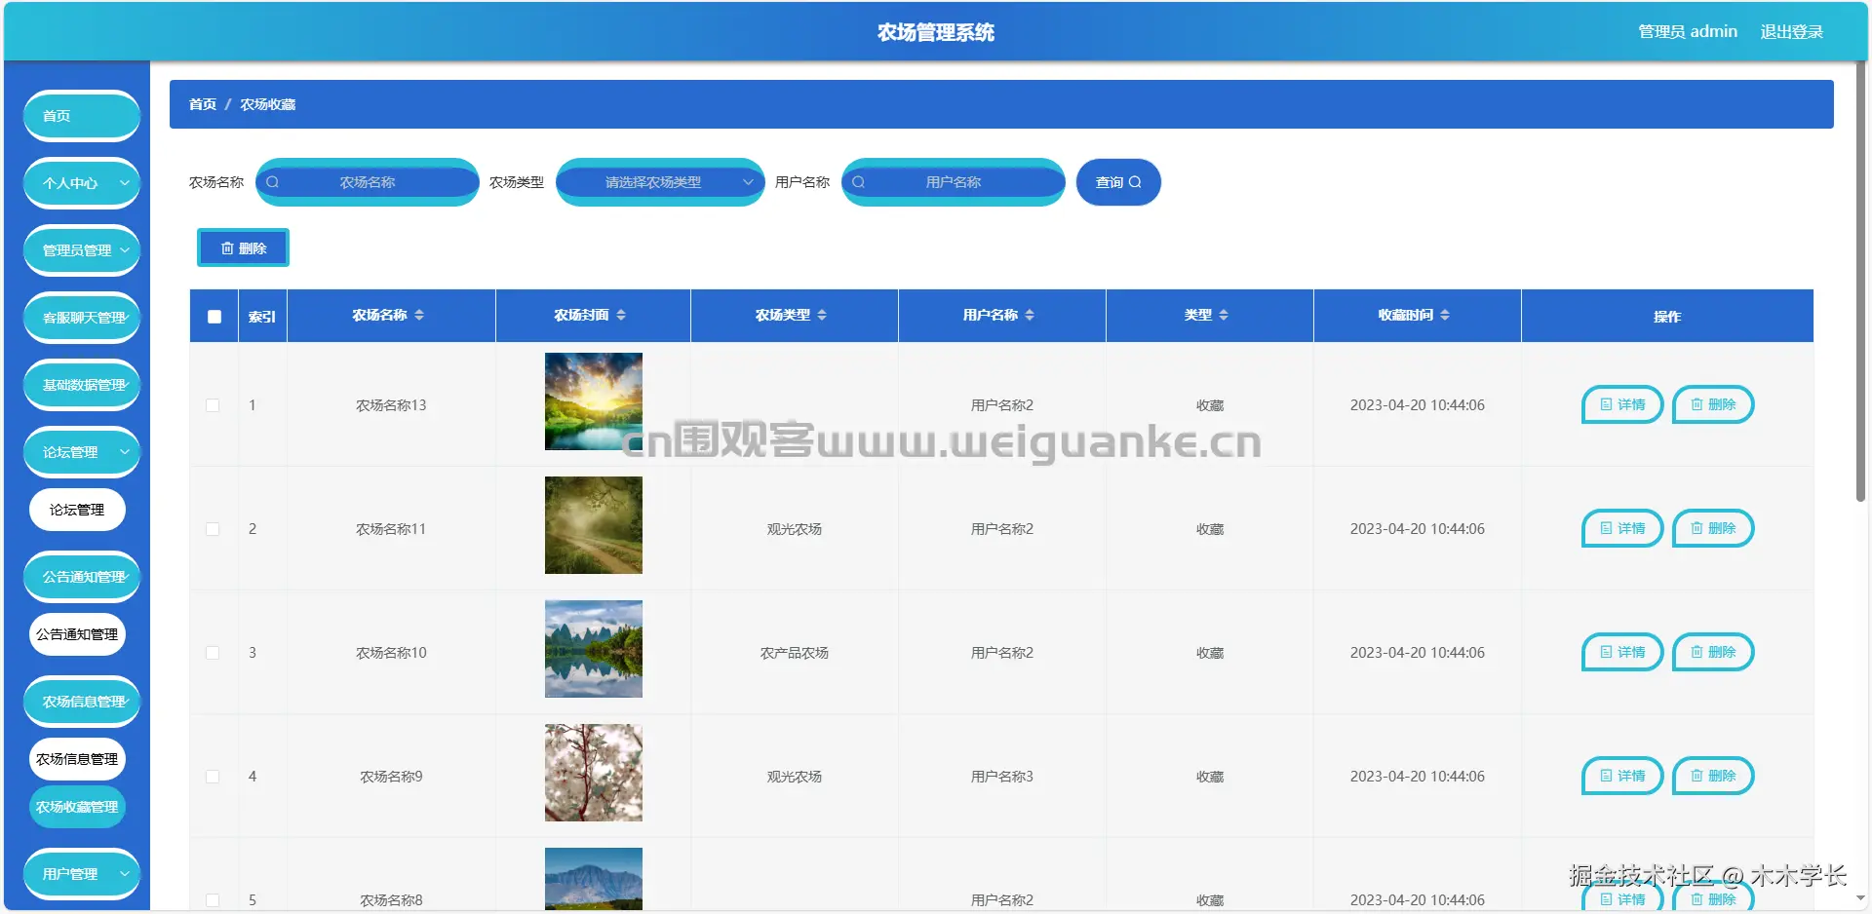Open 详情 for 农场名称11

coord(1622,528)
